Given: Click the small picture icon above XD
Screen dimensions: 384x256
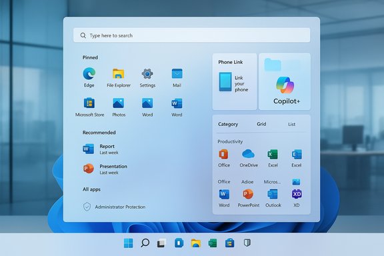Looking at the screenshot, I should [x=296, y=182].
